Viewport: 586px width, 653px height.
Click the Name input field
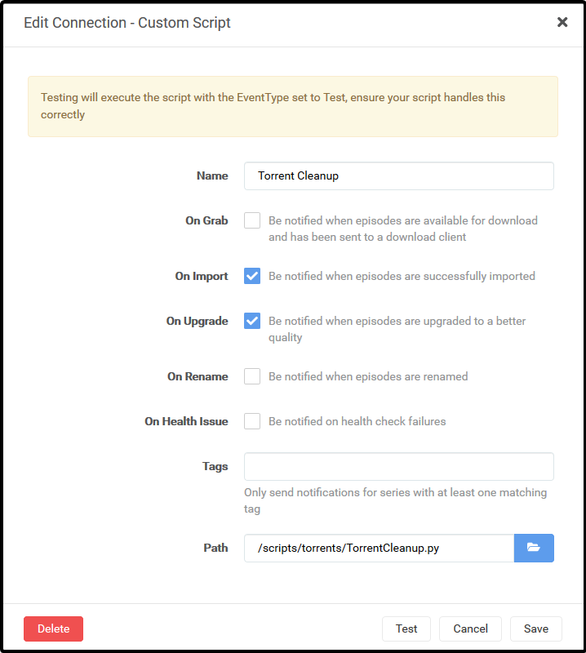(398, 175)
